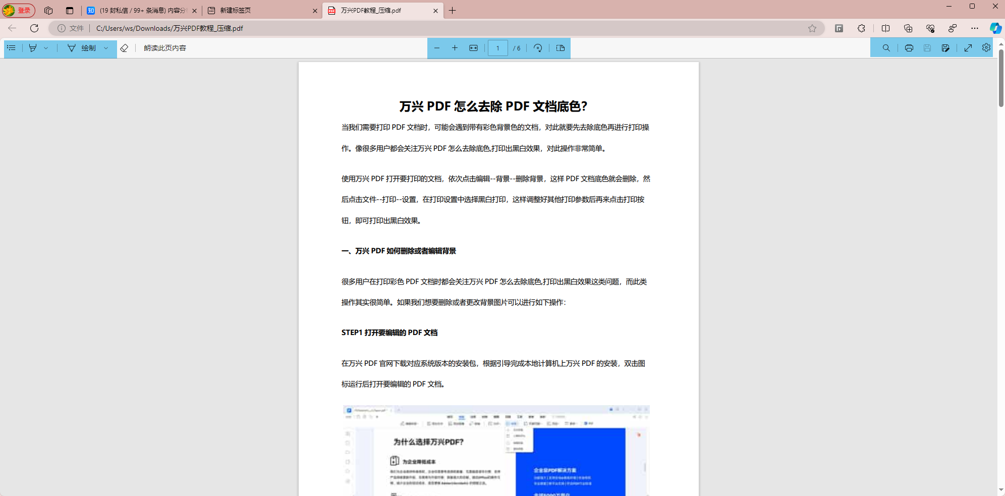
Task: Open Save As with pencil icon
Action: [945, 48]
